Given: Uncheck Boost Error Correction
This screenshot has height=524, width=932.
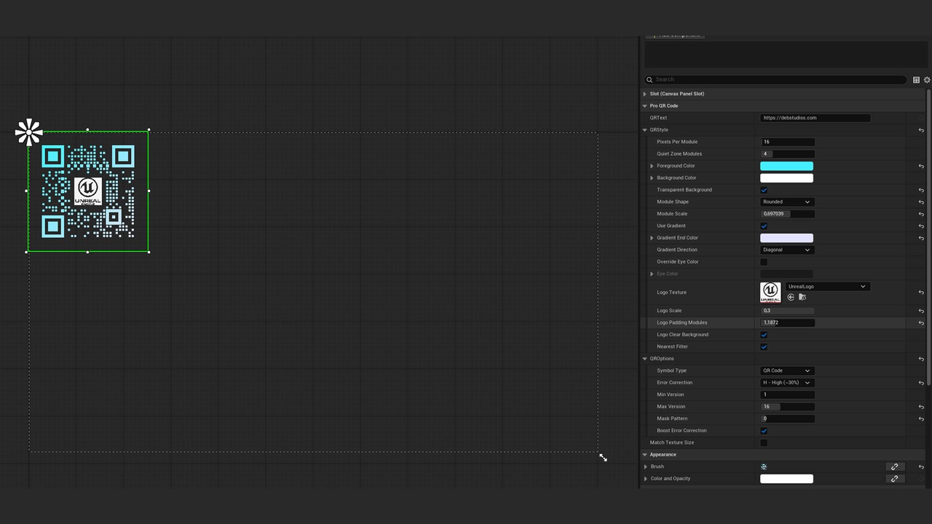Looking at the screenshot, I should click(764, 431).
